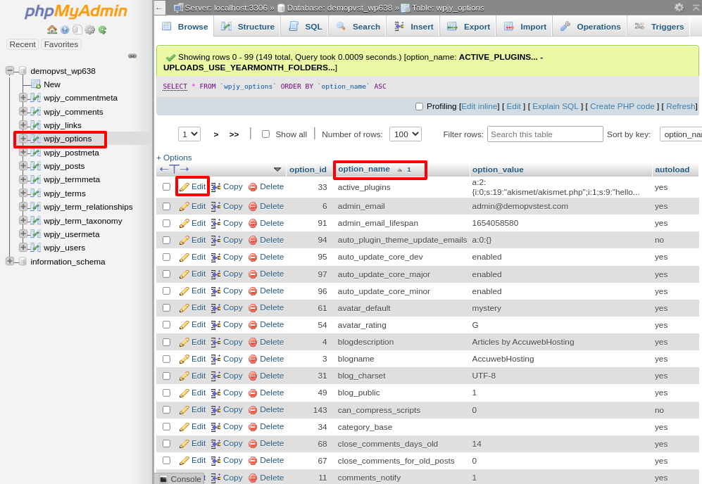Click Delete icon for blogname row
Image resolution: width=702 pixels, height=484 pixels.
click(x=253, y=359)
